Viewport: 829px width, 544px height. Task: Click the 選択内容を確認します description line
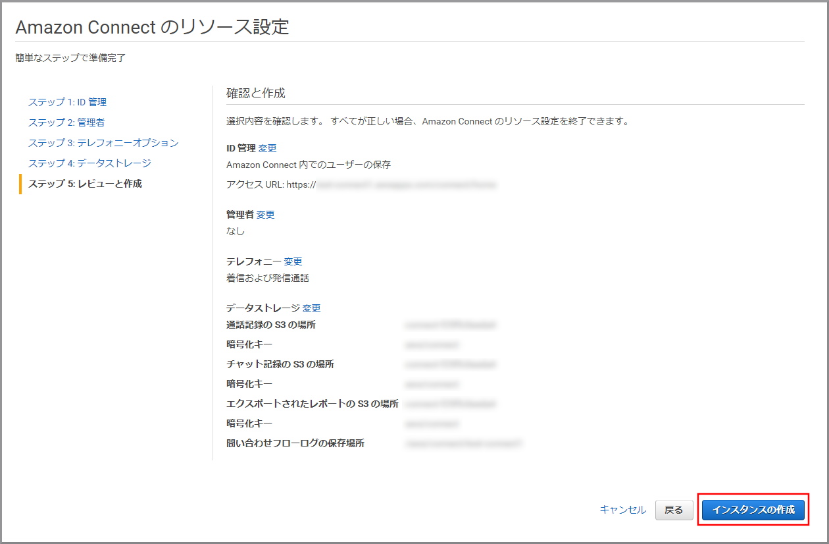pos(428,122)
